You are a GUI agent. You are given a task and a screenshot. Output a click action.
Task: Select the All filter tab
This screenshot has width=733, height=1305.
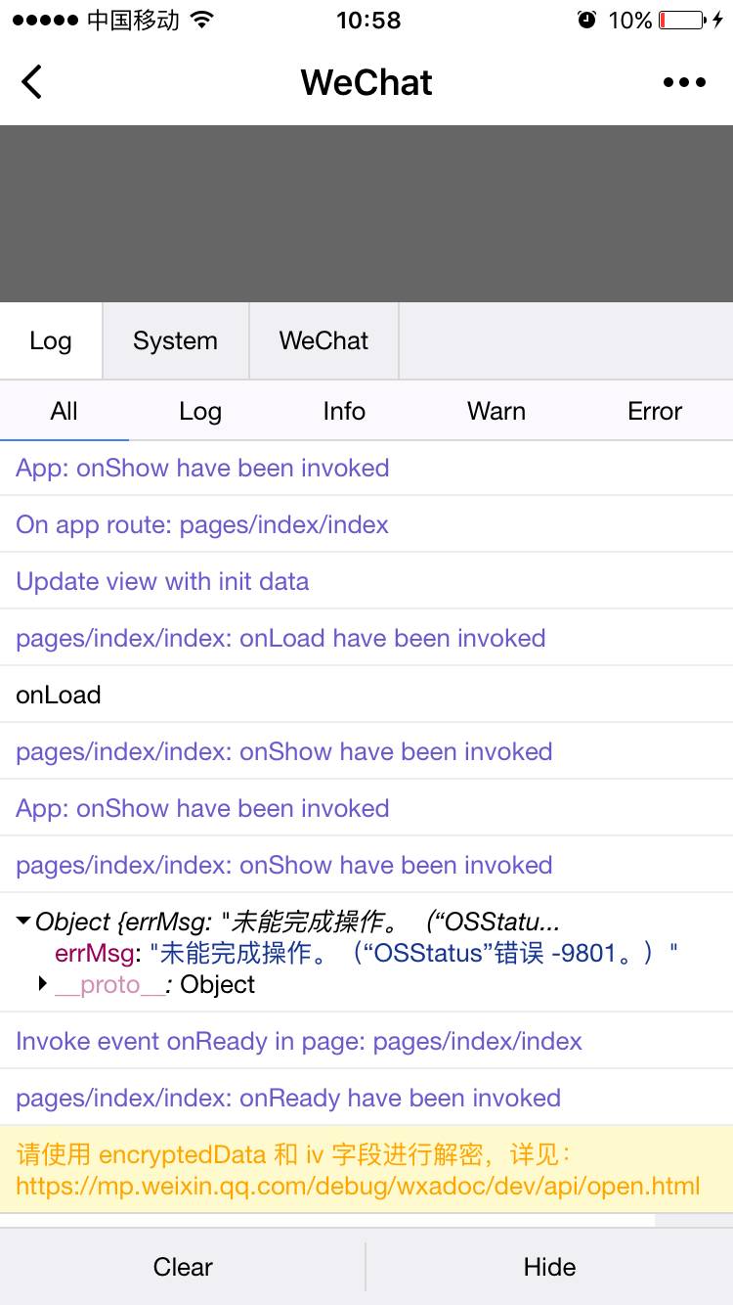65,411
